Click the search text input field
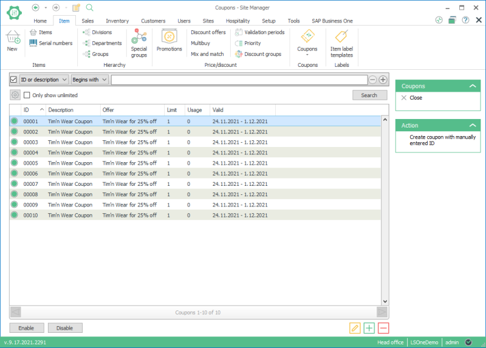Screen dimensions: 486x348 click(239, 80)
